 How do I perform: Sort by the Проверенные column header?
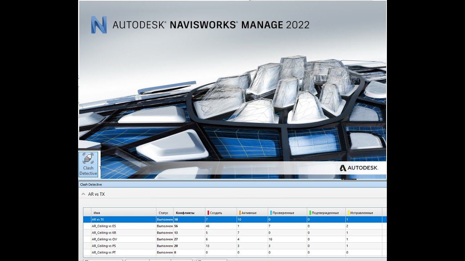(288, 213)
